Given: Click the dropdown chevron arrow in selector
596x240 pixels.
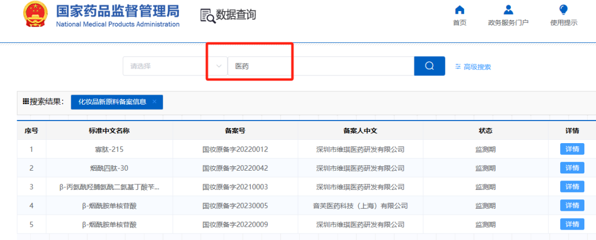Looking at the screenshot, I should (x=219, y=66).
